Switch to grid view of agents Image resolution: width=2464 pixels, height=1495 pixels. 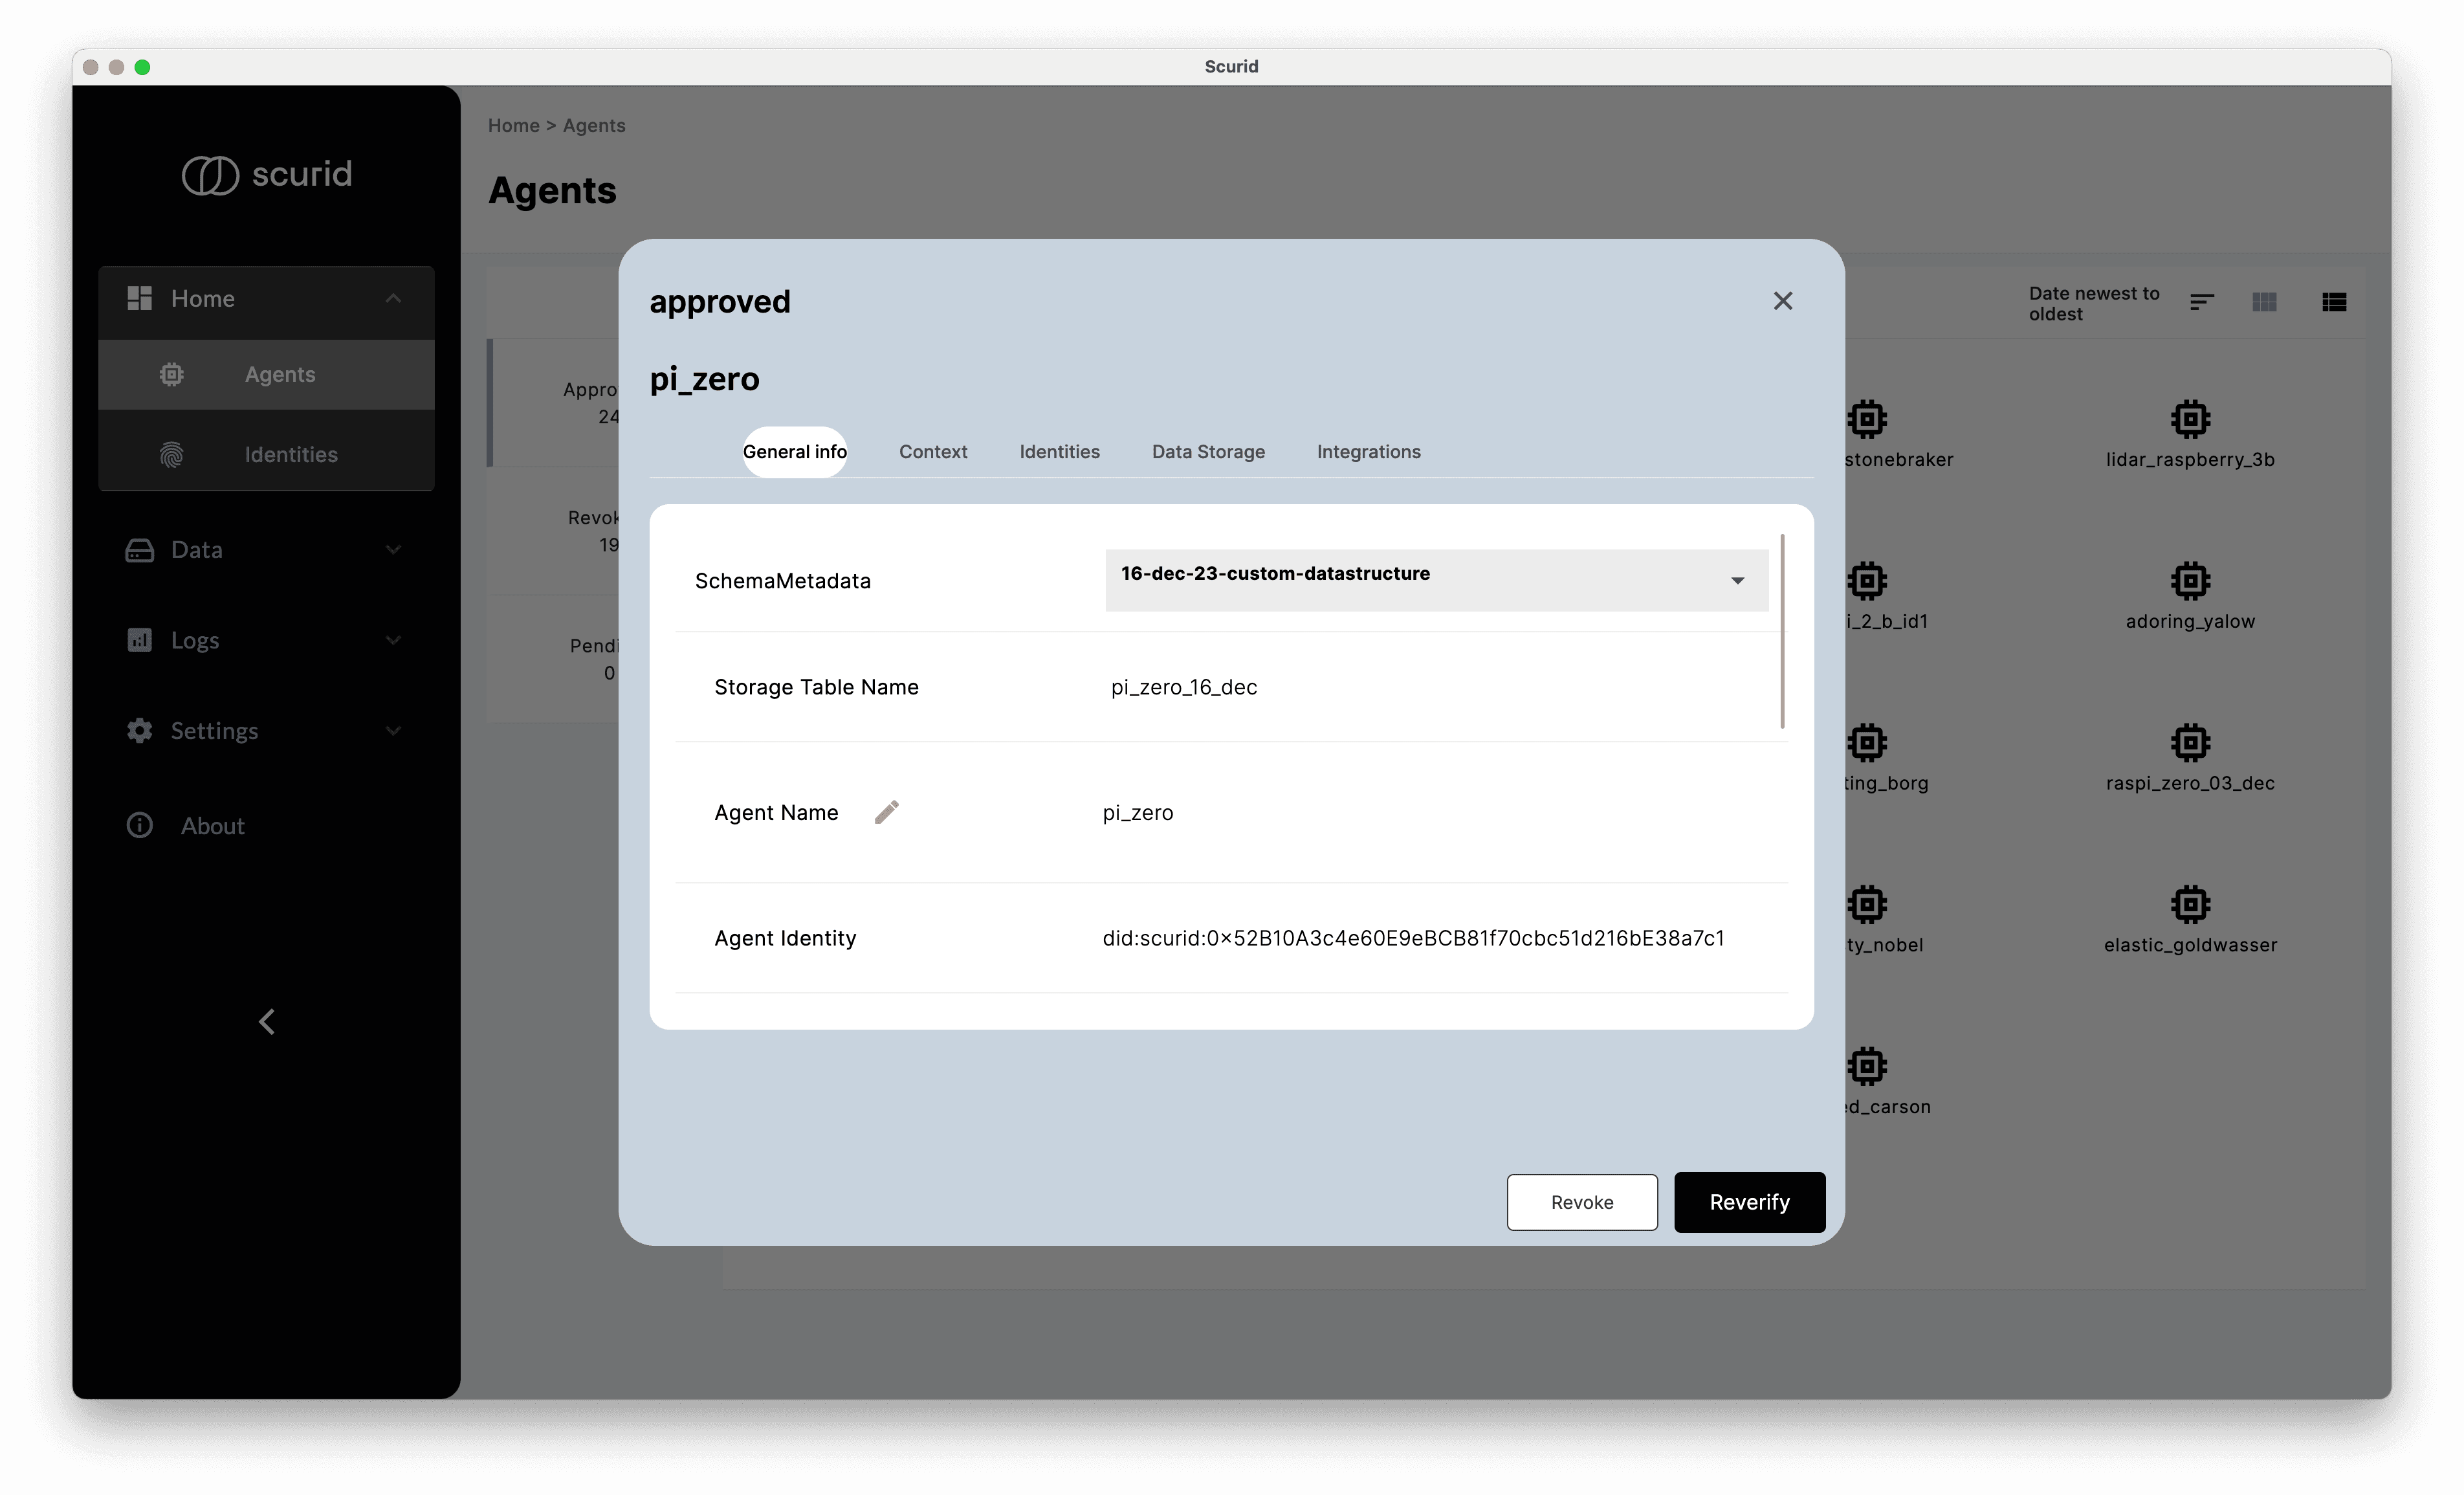click(x=2265, y=301)
